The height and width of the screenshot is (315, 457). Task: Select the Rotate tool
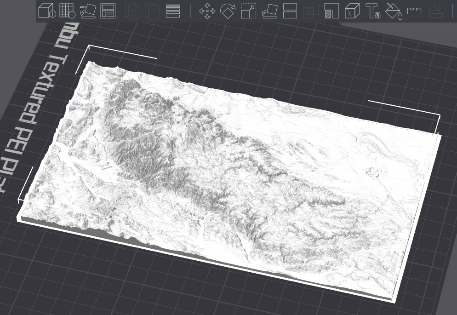pyautogui.click(x=228, y=11)
